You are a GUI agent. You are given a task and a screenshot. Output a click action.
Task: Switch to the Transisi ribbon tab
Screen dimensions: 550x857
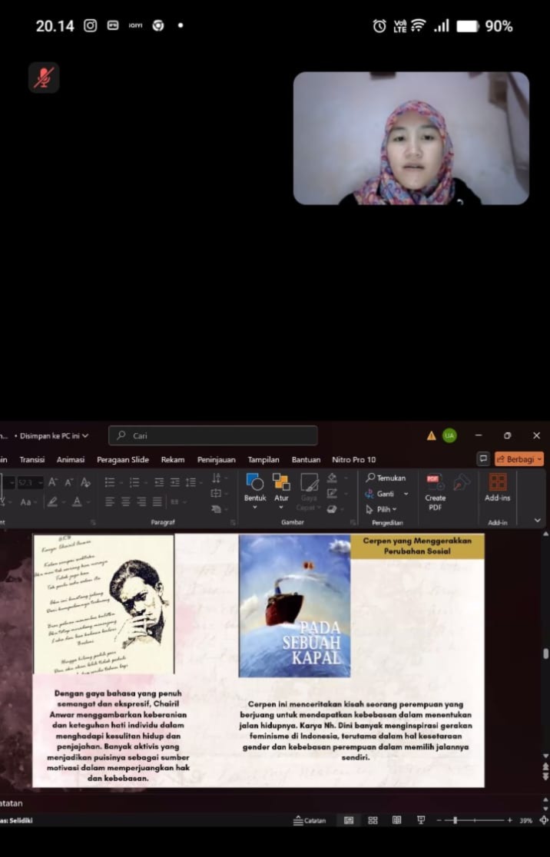(32, 460)
